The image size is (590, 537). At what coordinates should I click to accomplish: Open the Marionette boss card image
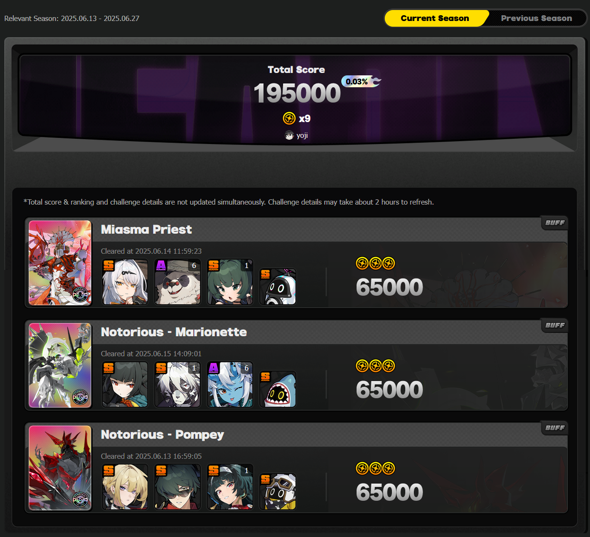[x=60, y=365]
